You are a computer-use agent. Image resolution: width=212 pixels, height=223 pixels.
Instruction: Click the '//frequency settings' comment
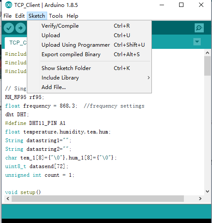coord(114,106)
